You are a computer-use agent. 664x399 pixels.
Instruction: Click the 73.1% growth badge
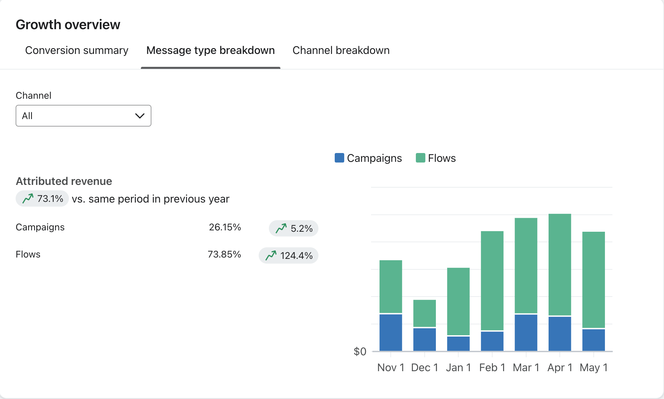42,198
